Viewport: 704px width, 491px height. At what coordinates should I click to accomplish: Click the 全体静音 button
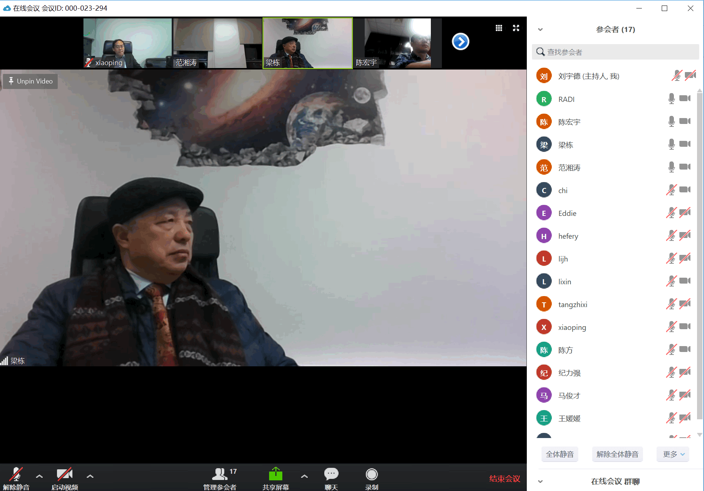tap(559, 454)
